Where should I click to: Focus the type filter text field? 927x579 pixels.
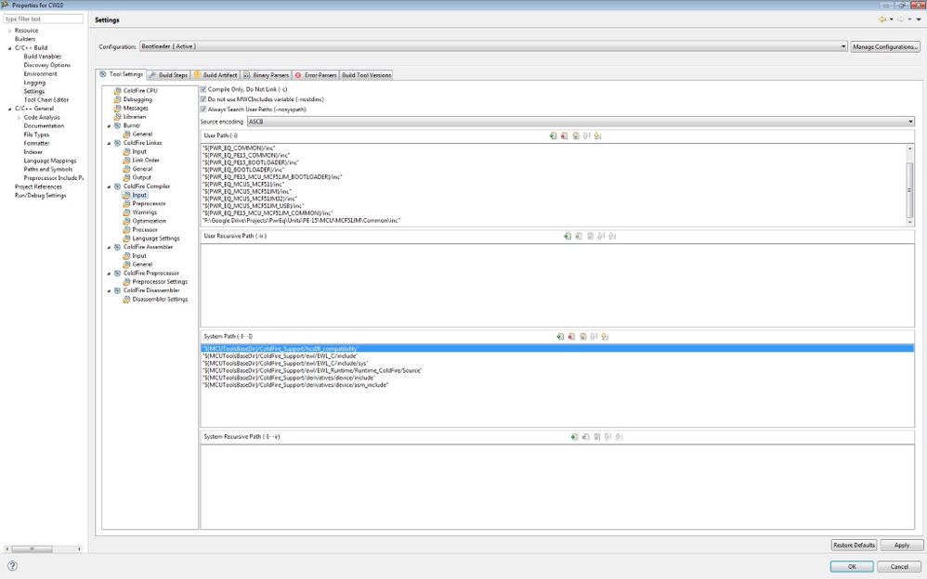tap(43, 19)
